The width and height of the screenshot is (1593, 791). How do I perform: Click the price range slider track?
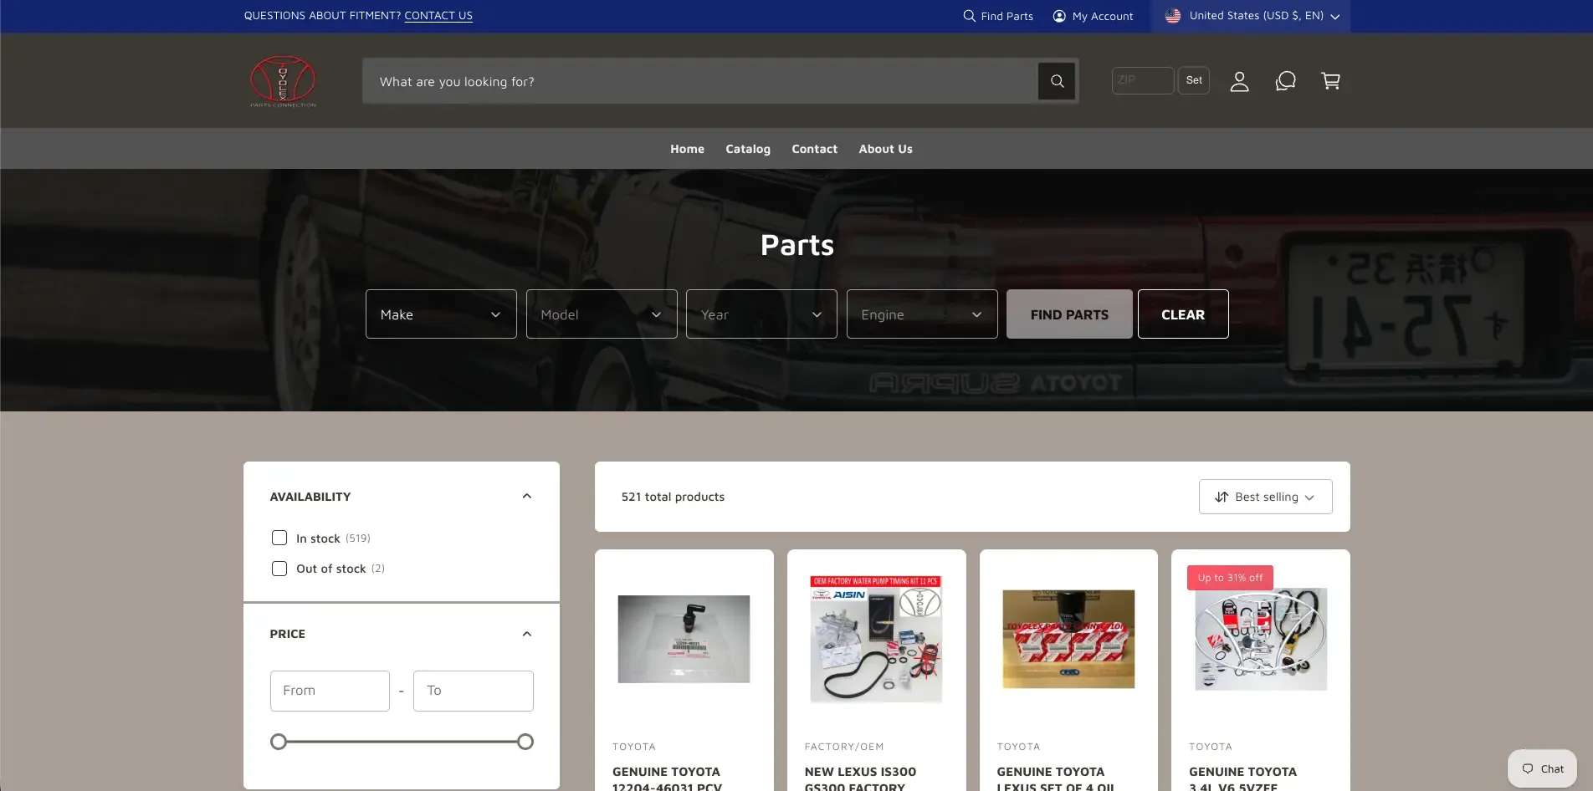pos(402,742)
